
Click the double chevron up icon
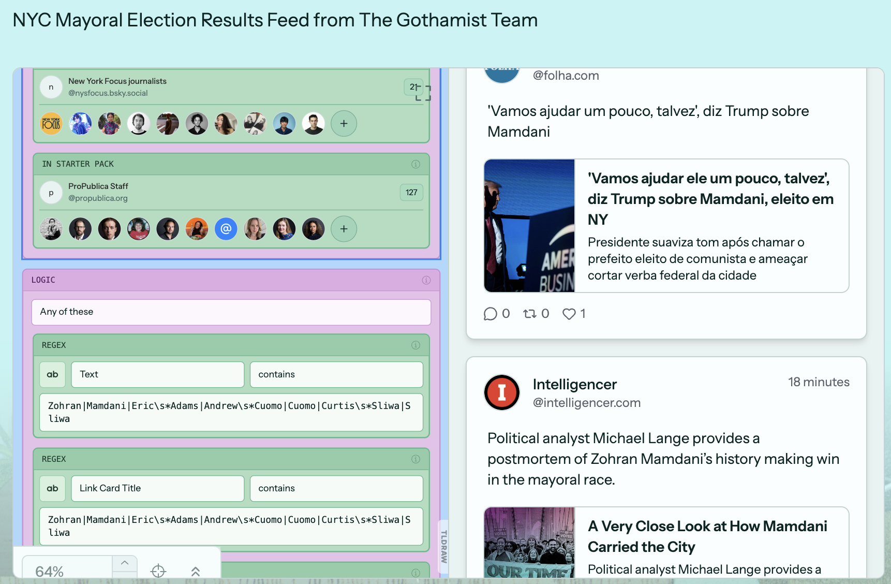(195, 571)
